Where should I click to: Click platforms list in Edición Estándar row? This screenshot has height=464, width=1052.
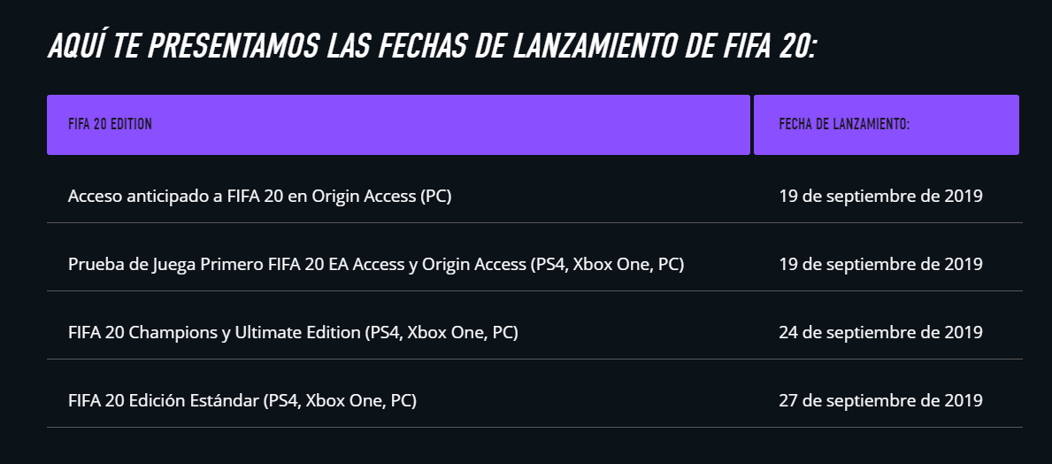[x=340, y=401]
